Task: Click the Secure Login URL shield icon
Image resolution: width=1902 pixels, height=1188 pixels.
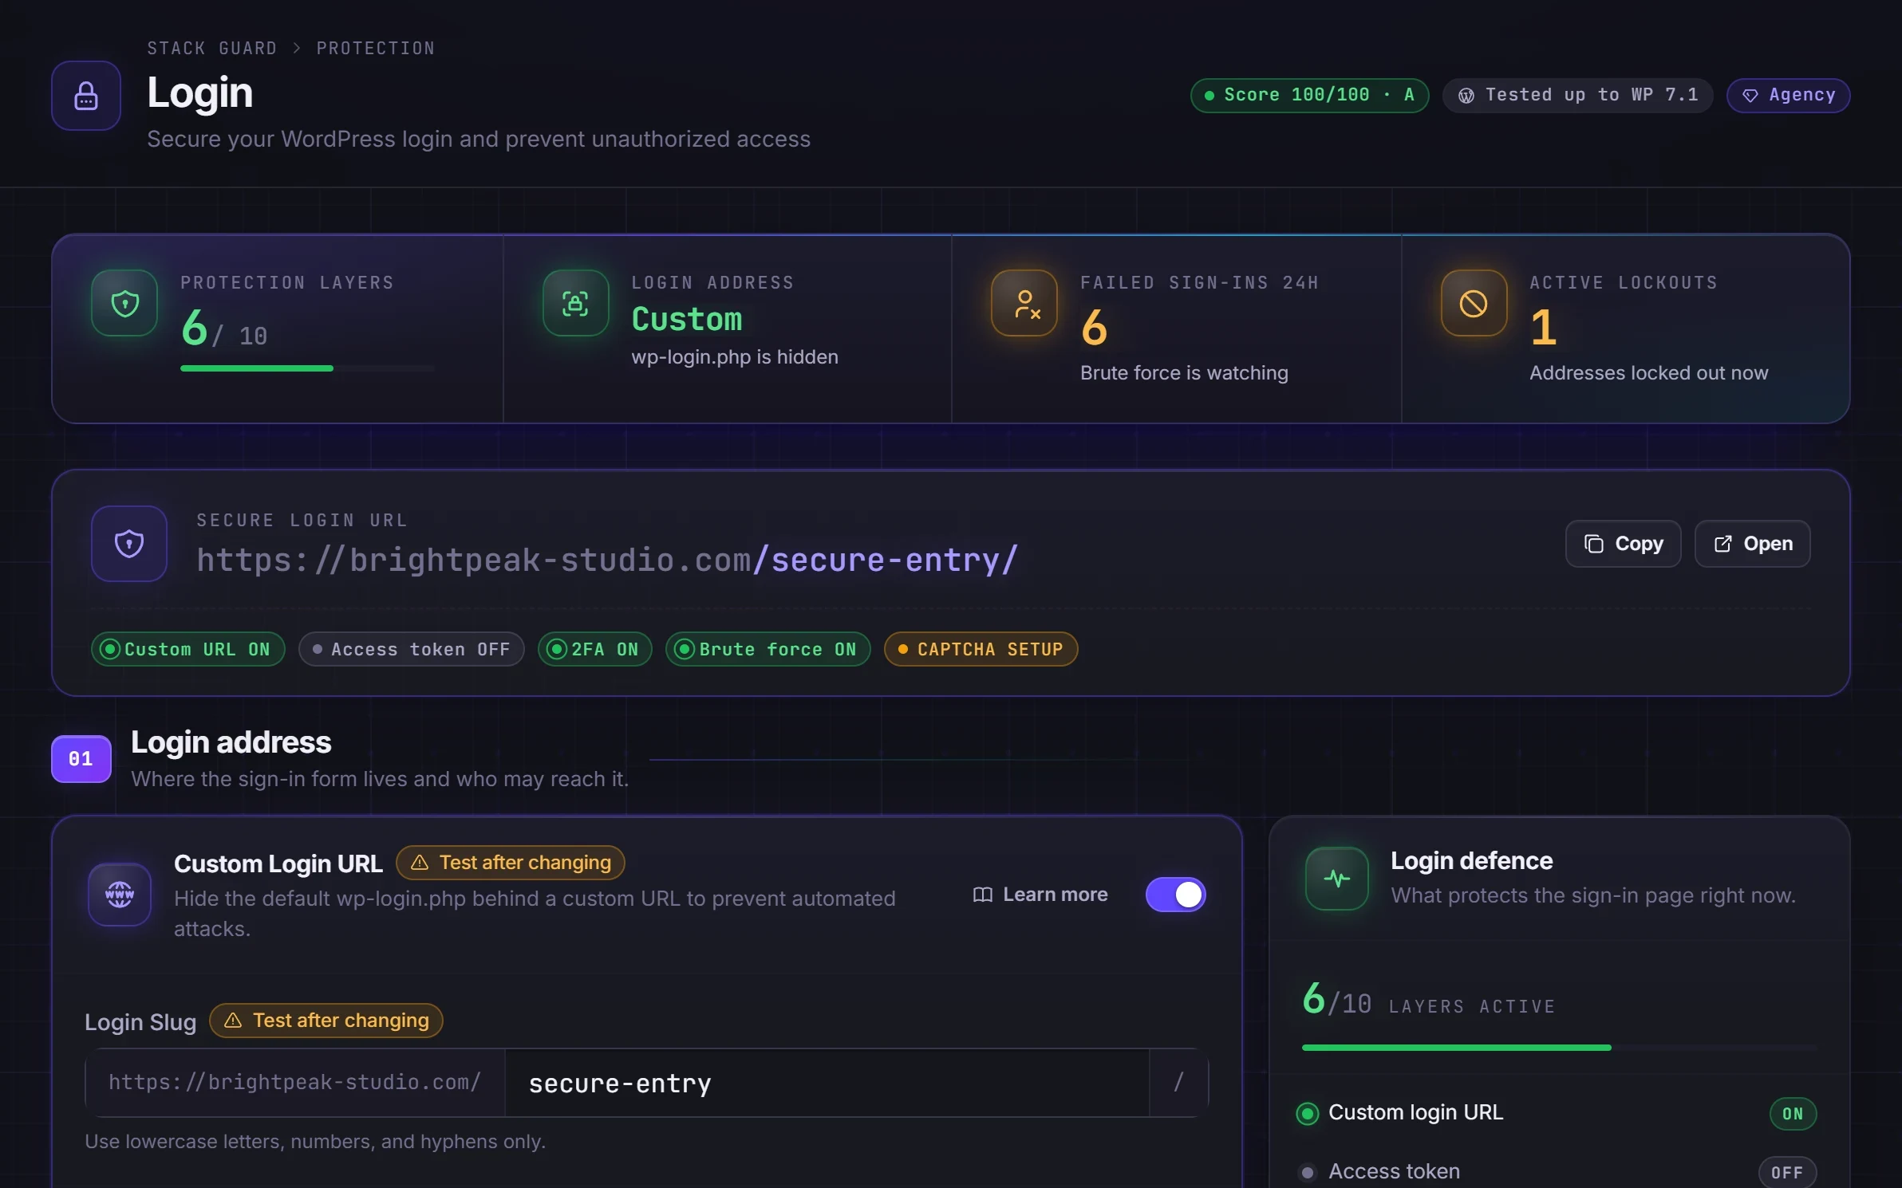Action: [129, 544]
